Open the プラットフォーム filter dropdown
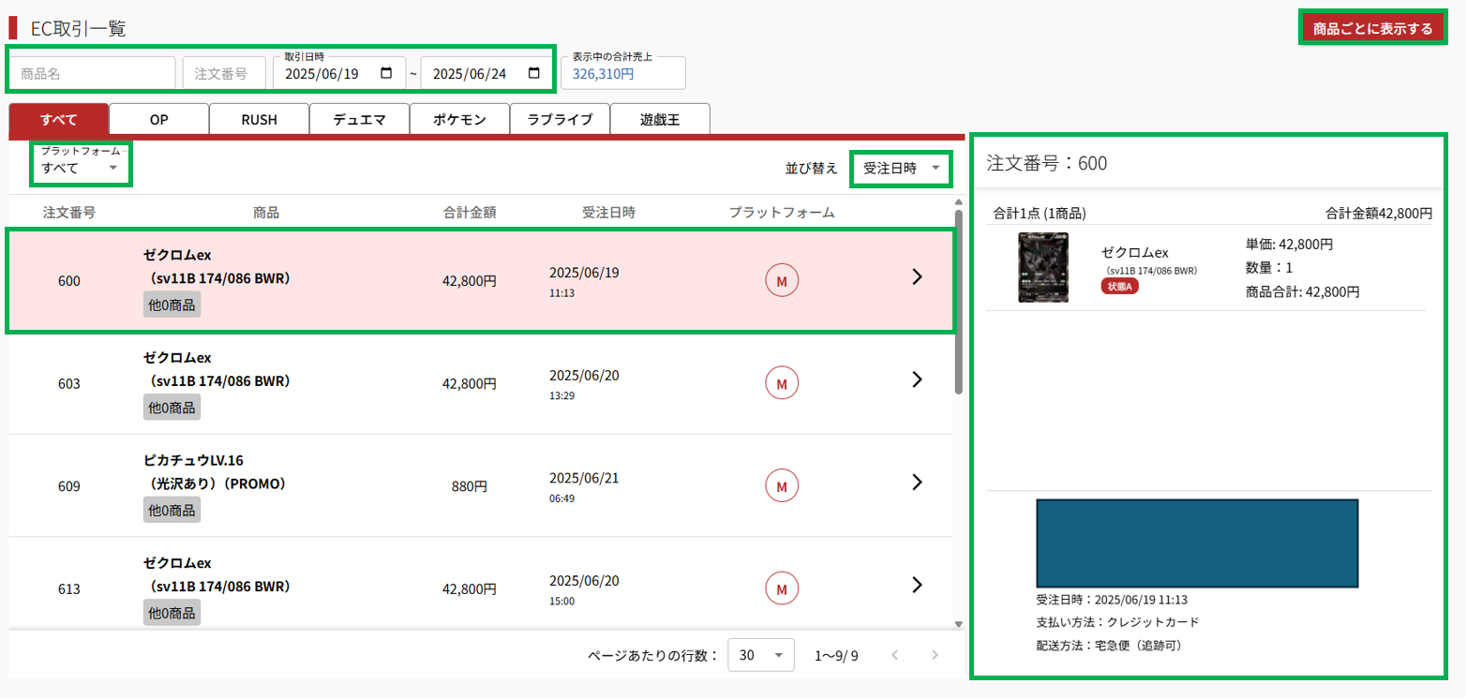 pos(80,167)
